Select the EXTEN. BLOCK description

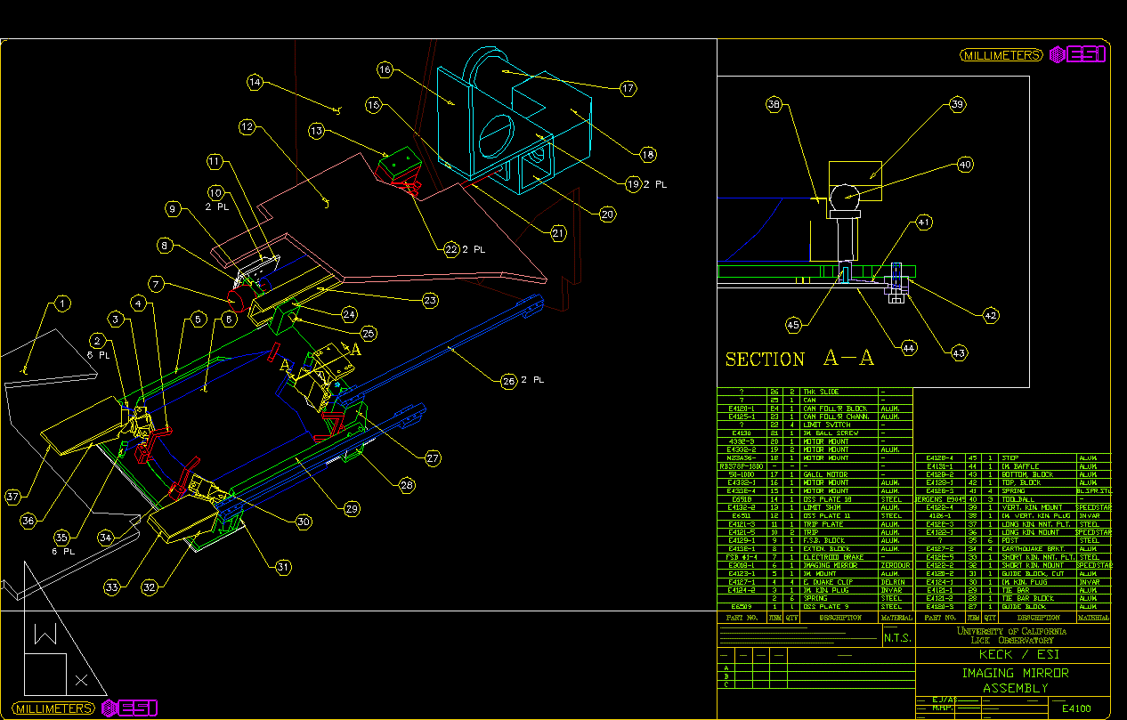827,549
